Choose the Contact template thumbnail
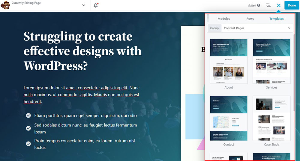This screenshot has width=300, height=161. pyautogui.click(x=229, y=118)
